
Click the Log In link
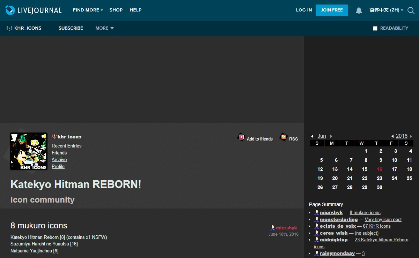click(304, 10)
